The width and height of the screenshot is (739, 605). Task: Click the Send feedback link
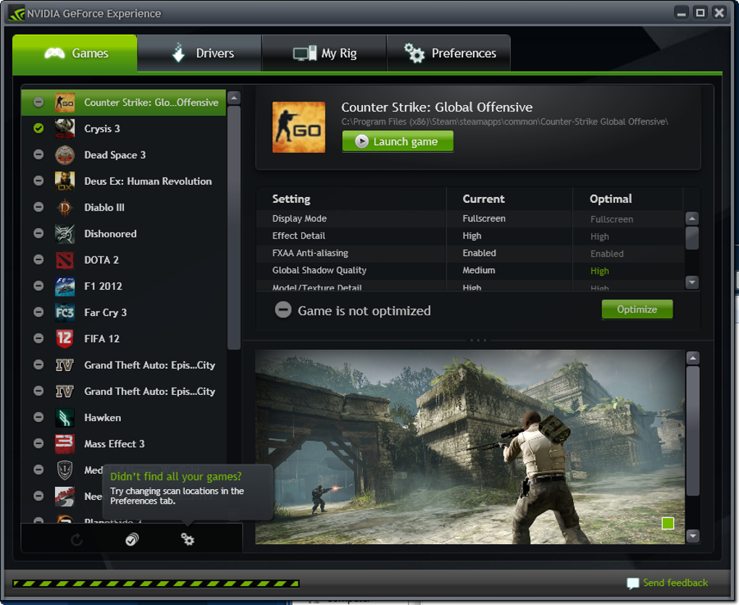[675, 583]
